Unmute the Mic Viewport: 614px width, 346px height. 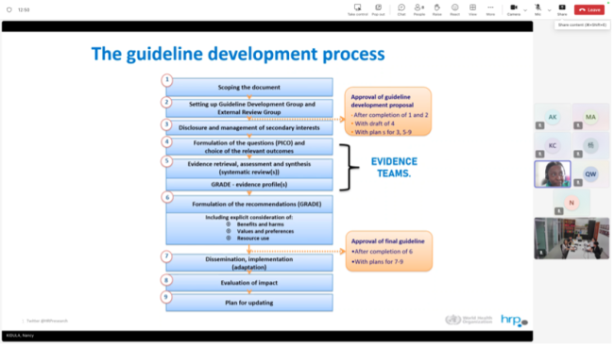tap(539, 9)
